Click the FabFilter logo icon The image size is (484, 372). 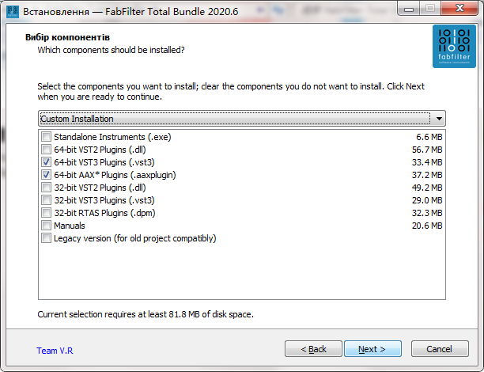pos(454,47)
